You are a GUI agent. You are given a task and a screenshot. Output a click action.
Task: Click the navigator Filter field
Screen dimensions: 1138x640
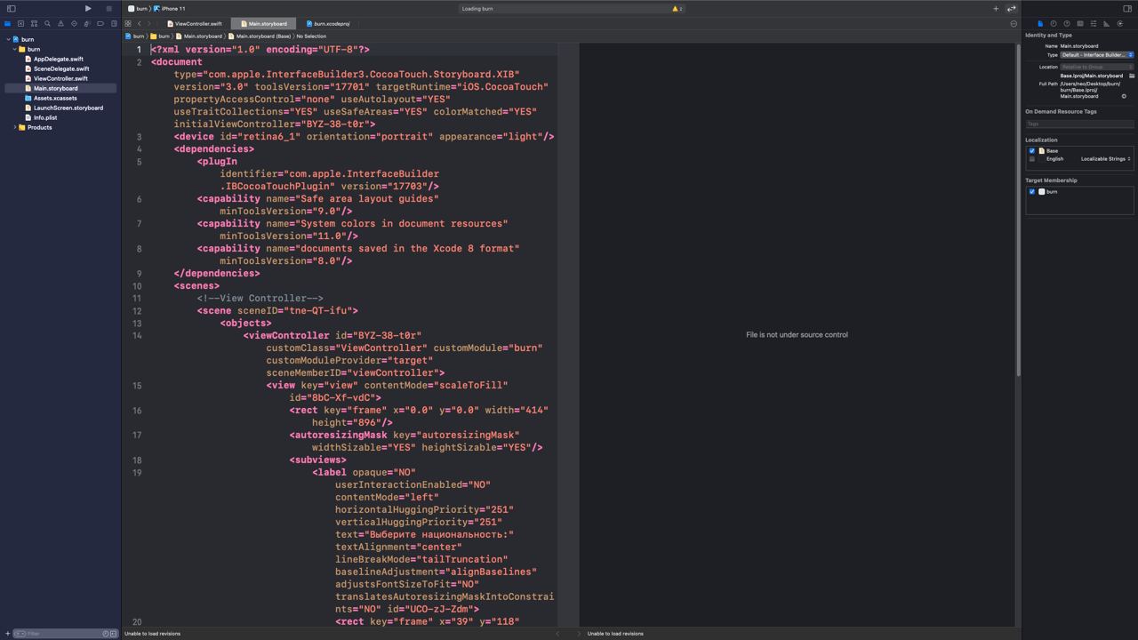point(60,633)
